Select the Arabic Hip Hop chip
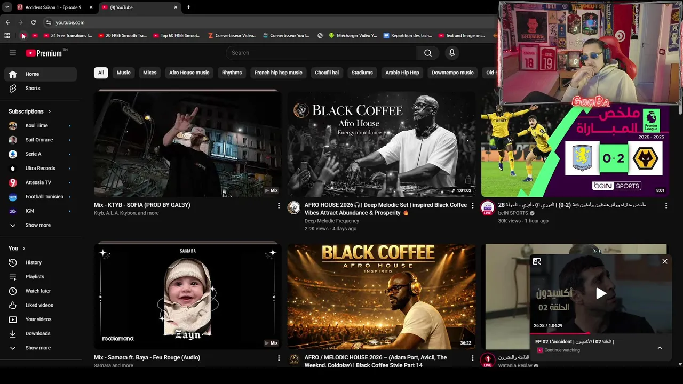This screenshot has height=384, width=683. point(402,73)
